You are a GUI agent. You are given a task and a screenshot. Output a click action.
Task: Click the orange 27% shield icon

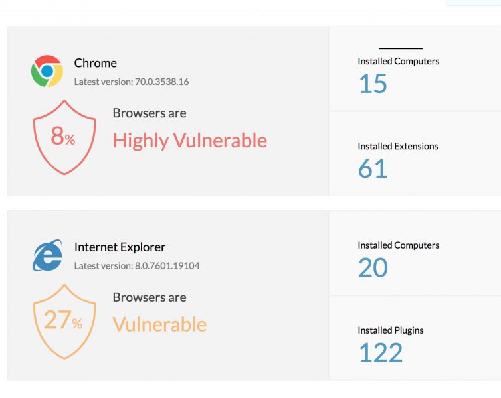click(x=64, y=322)
